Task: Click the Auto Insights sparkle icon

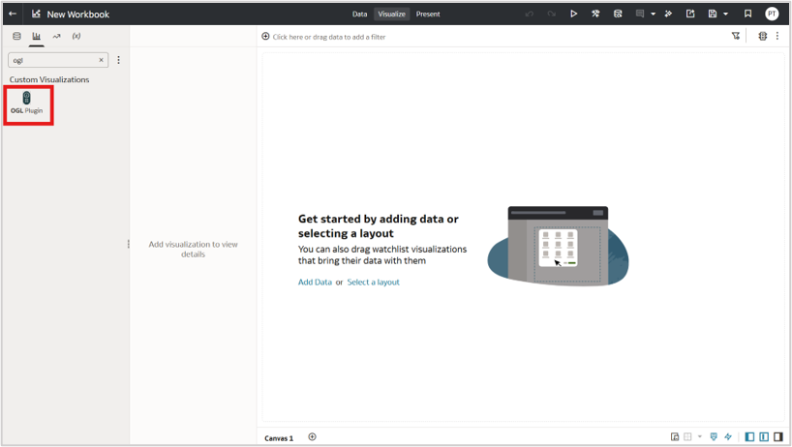Action: click(668, 15)
